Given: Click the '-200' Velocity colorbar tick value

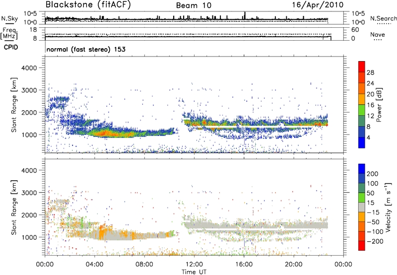Looking at the screenshot, I should click(374, 241).
